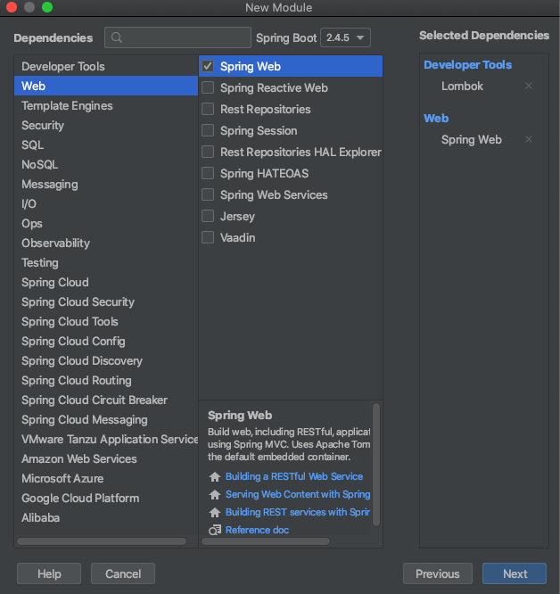The height and width of the screenshot is (594, 560).
Task: Enable the Spring Reactive Web checkbox
Action: (x=208, y=87)
